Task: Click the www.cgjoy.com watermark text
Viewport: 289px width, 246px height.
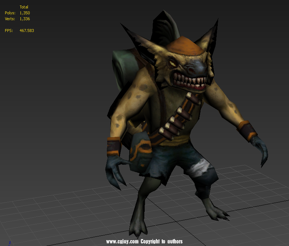Action: pos(122,242)
